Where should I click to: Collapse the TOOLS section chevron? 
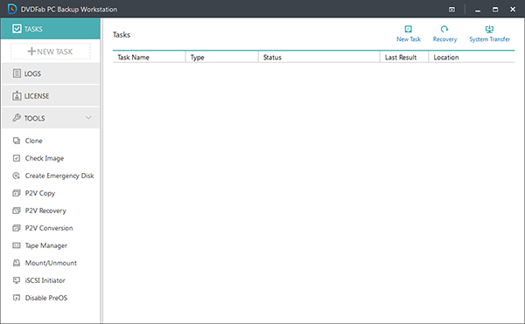tap(88, 118)
